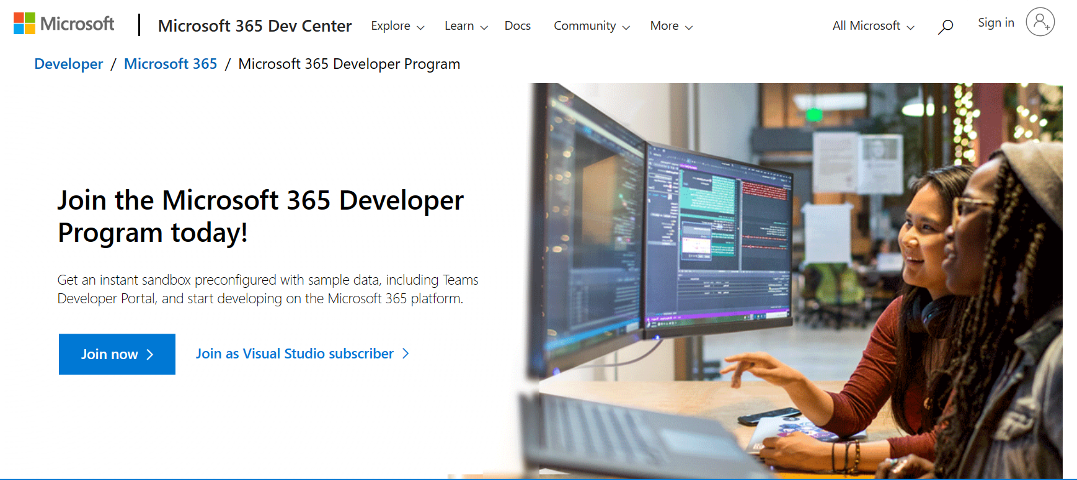
Task: Expand the More menu
Action: pyautogui.click(x=671, y=26)
